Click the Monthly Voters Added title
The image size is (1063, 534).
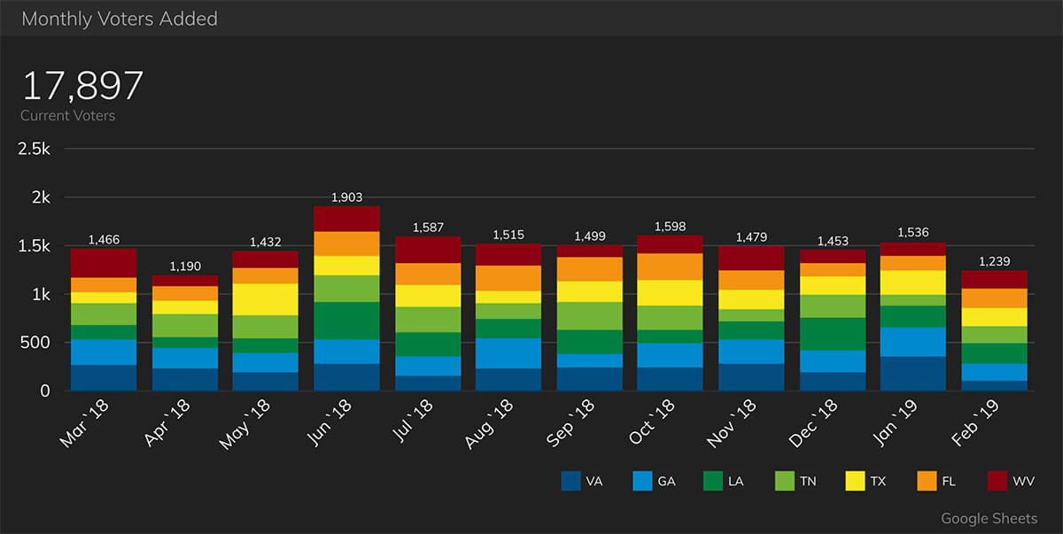pyautogui.click(x=119, y=19)
